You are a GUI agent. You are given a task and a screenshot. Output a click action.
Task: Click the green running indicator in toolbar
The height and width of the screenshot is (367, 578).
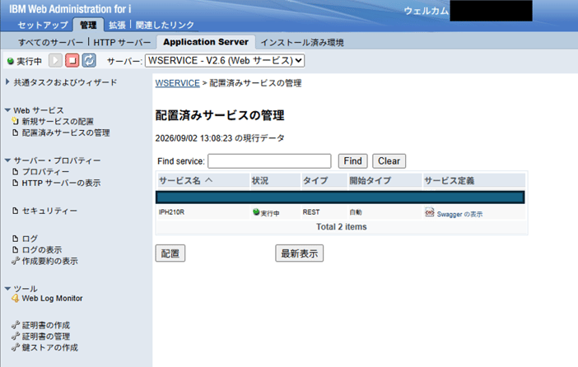[11, 61]
